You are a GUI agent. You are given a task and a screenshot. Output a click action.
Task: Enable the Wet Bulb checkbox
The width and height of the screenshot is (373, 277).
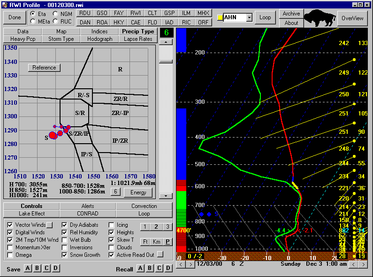65,240
